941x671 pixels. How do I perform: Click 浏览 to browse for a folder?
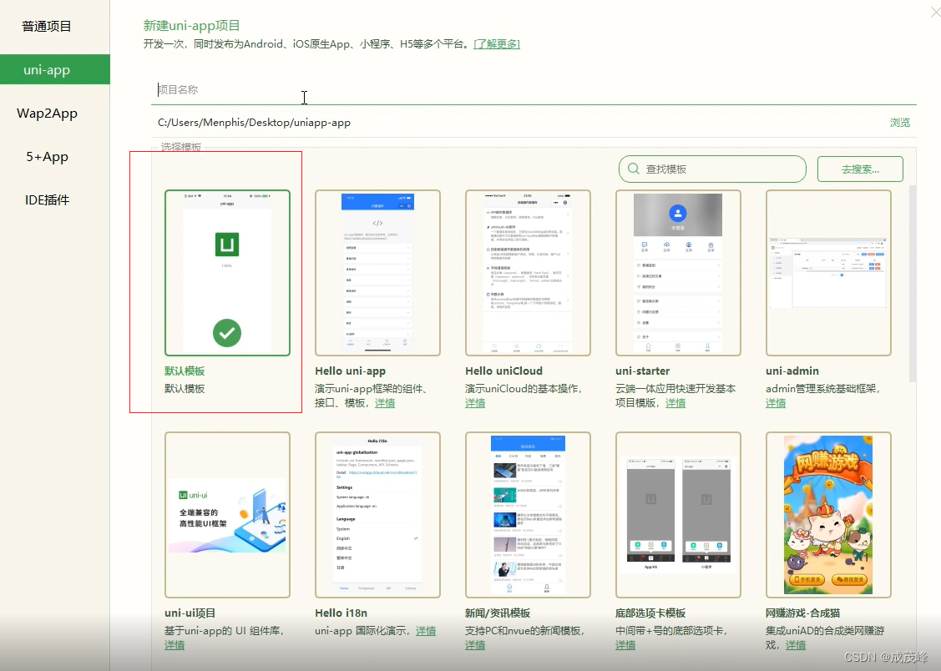point(899,123)
